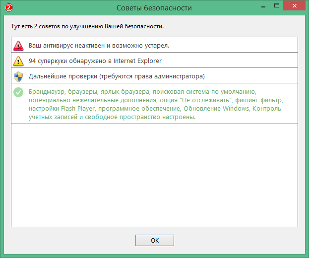The height and width of the screenshot is (258, 309).
Task: Select 'Дальнейшие проверки (требуются права администратора)' row
Action: pos(155,75)
